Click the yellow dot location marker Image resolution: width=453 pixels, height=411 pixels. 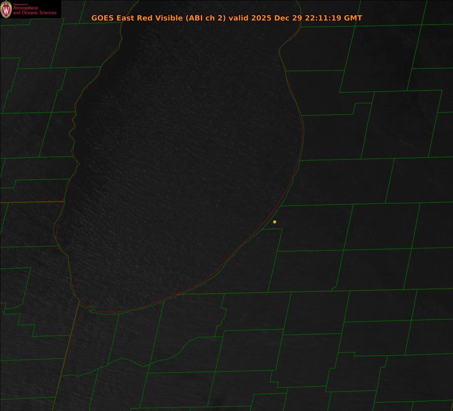[x=274, y=222]
